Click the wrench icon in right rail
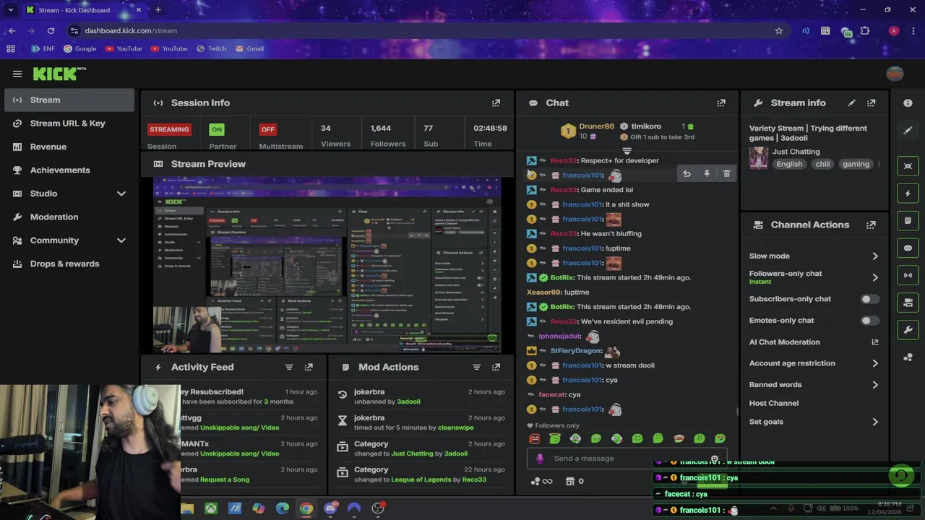The height and width of the screenshot is (520, 925). pyautogui.click(x=908, y=330)
